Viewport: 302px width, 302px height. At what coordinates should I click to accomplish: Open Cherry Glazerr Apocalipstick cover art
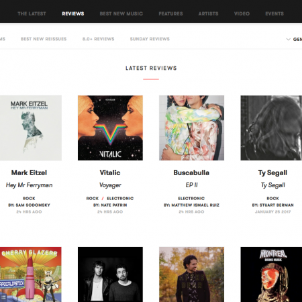click(31, 274)
